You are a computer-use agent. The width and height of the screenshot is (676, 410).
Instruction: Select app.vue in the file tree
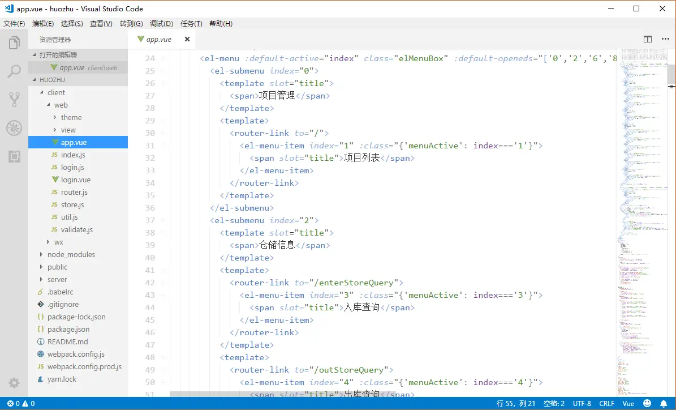78,142
